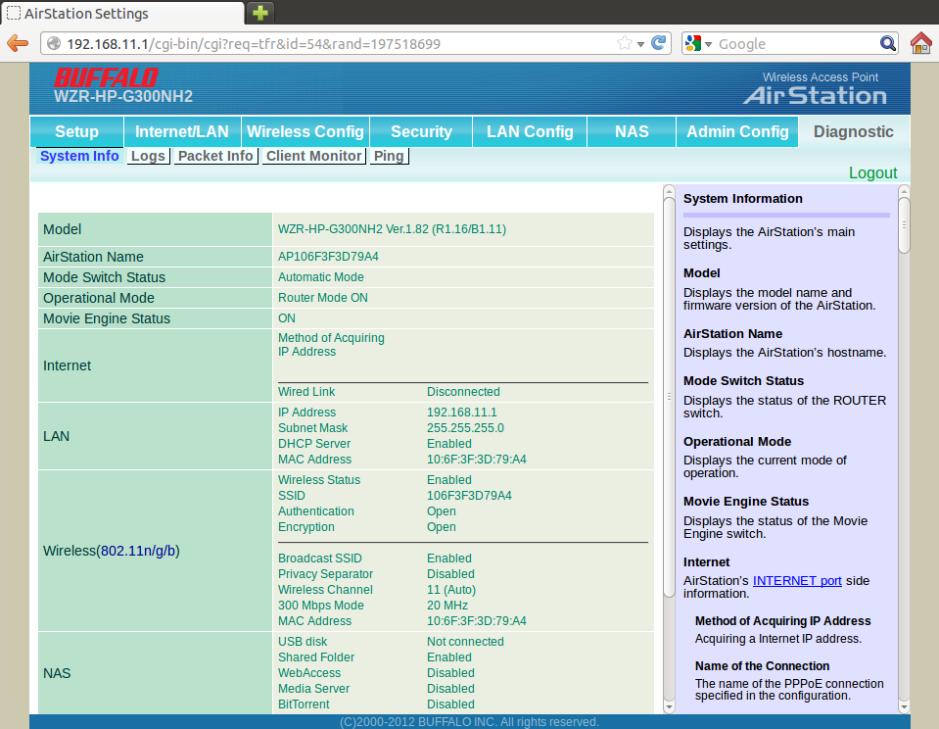Click the magnifier search icon
This screenshot has height=729, width=939.
point(887,43)
